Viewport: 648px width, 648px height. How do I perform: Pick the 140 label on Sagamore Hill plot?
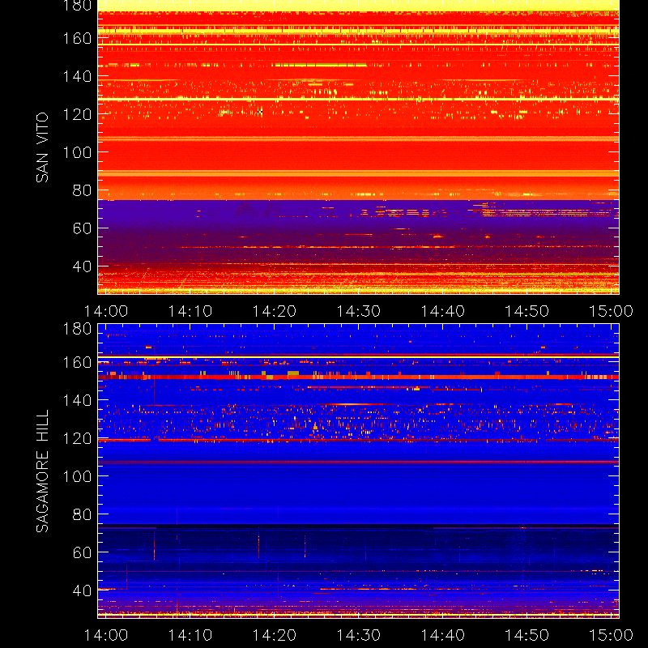(77, 400)
